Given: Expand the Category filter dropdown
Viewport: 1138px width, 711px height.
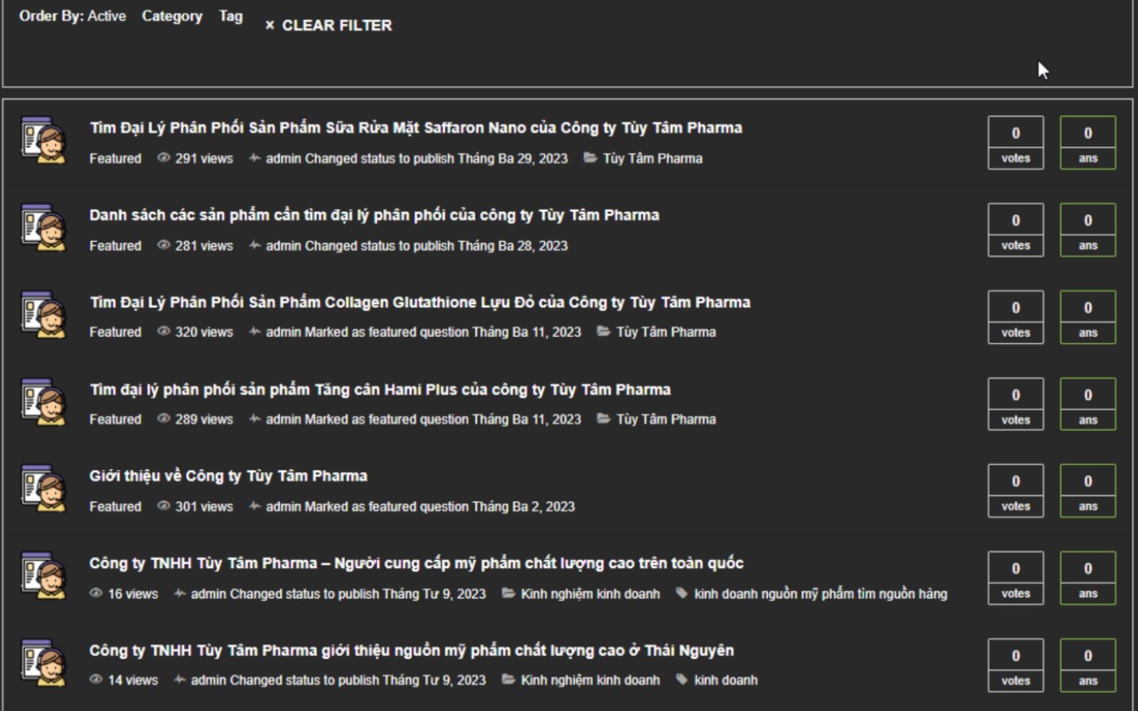Looking at the screenshot, I should tap(172, 16).
